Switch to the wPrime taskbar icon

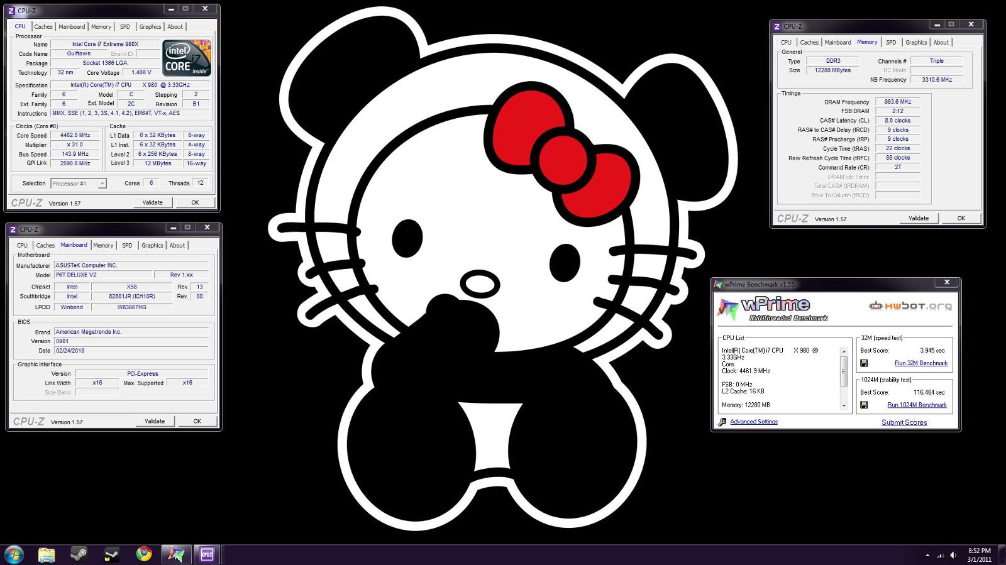[175, 554]
